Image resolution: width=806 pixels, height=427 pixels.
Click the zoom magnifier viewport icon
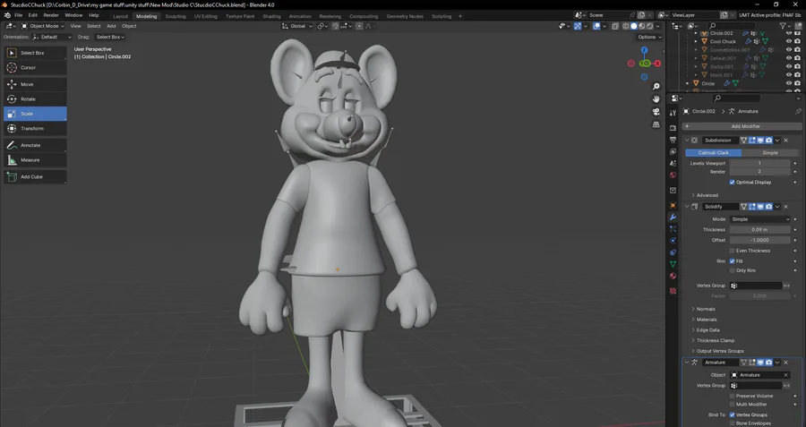click(656, 86)
